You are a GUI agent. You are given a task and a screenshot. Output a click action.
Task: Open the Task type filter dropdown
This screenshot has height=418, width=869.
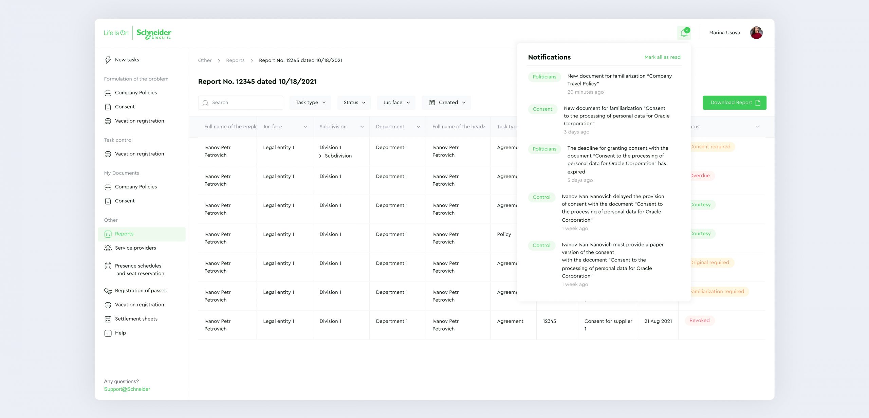pos(310,103)
